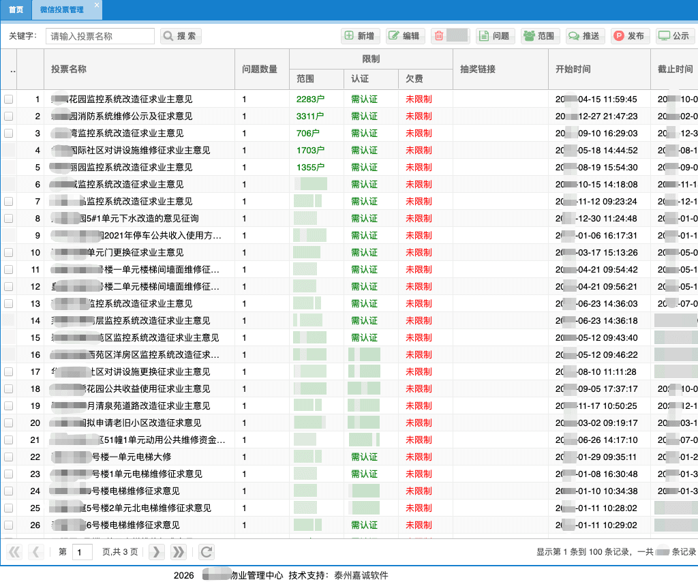Go to the next page arrow

tap(156, 552)
